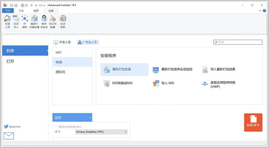Viewport: 269px width, 148px height.
Task: Click the envelope mail icon
Action: [x=9, y=136]
